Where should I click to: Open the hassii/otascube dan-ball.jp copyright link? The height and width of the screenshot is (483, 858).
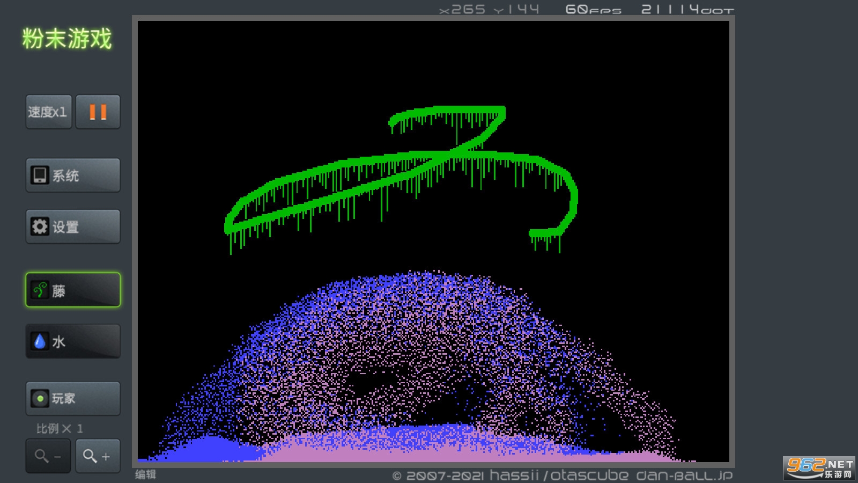pos(562,475)
